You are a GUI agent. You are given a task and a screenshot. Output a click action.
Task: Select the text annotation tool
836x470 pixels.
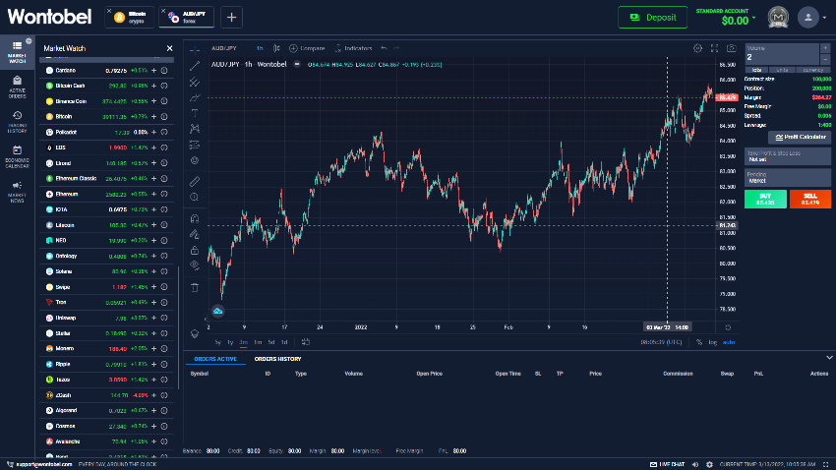coord(195,113)
